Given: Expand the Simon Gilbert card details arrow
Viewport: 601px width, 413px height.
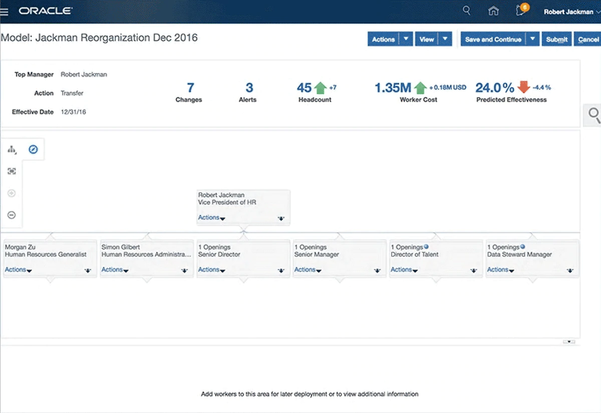Looking at the screenshot, I should pyautogui.click(x=184, y=270).
